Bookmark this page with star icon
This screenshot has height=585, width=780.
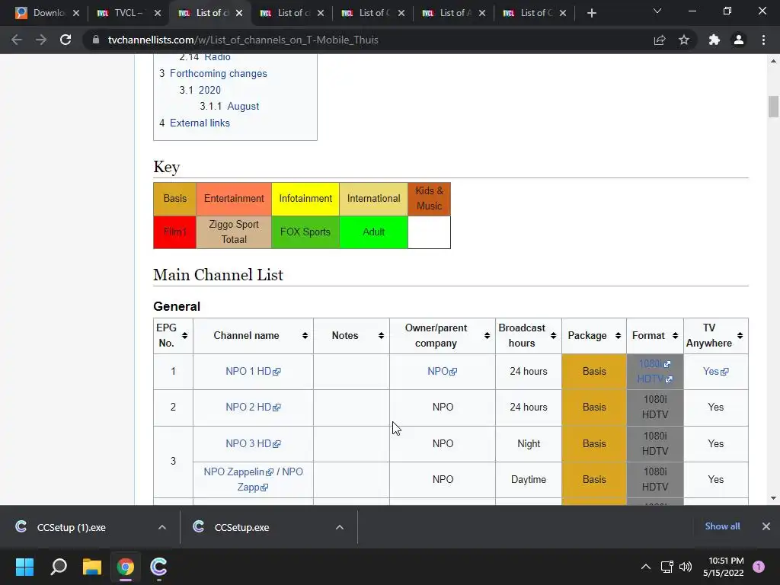coord(684,40)
